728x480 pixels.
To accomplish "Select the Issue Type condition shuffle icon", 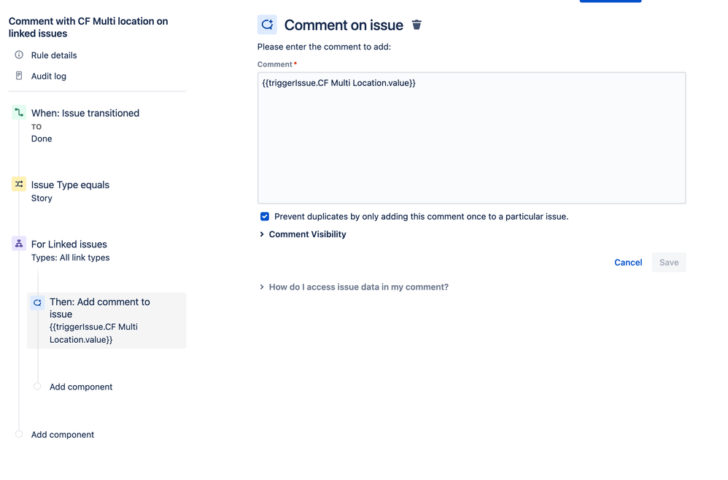I will 19,185.
